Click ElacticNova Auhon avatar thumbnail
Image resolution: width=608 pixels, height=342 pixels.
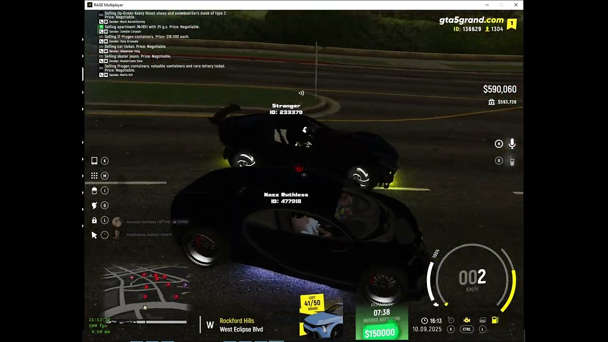(x=117, y=235)
